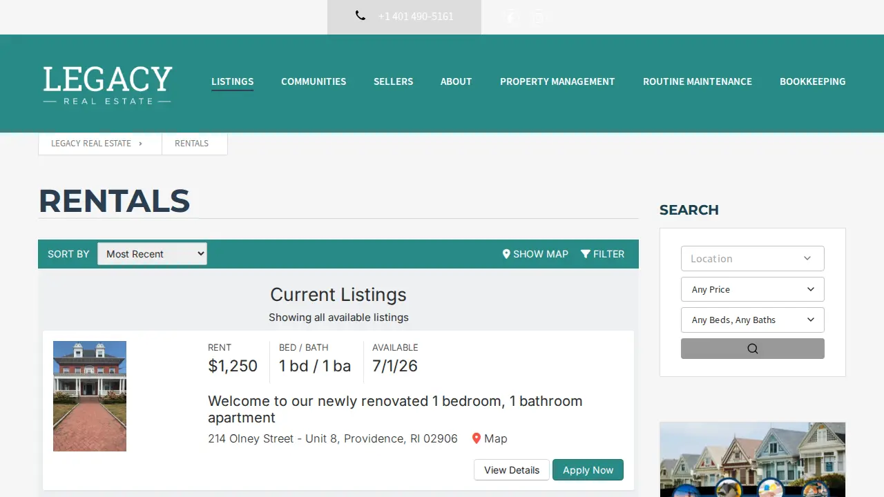
Task: Open the faint Instagram icon in top bar
Action: pos(538,17)
